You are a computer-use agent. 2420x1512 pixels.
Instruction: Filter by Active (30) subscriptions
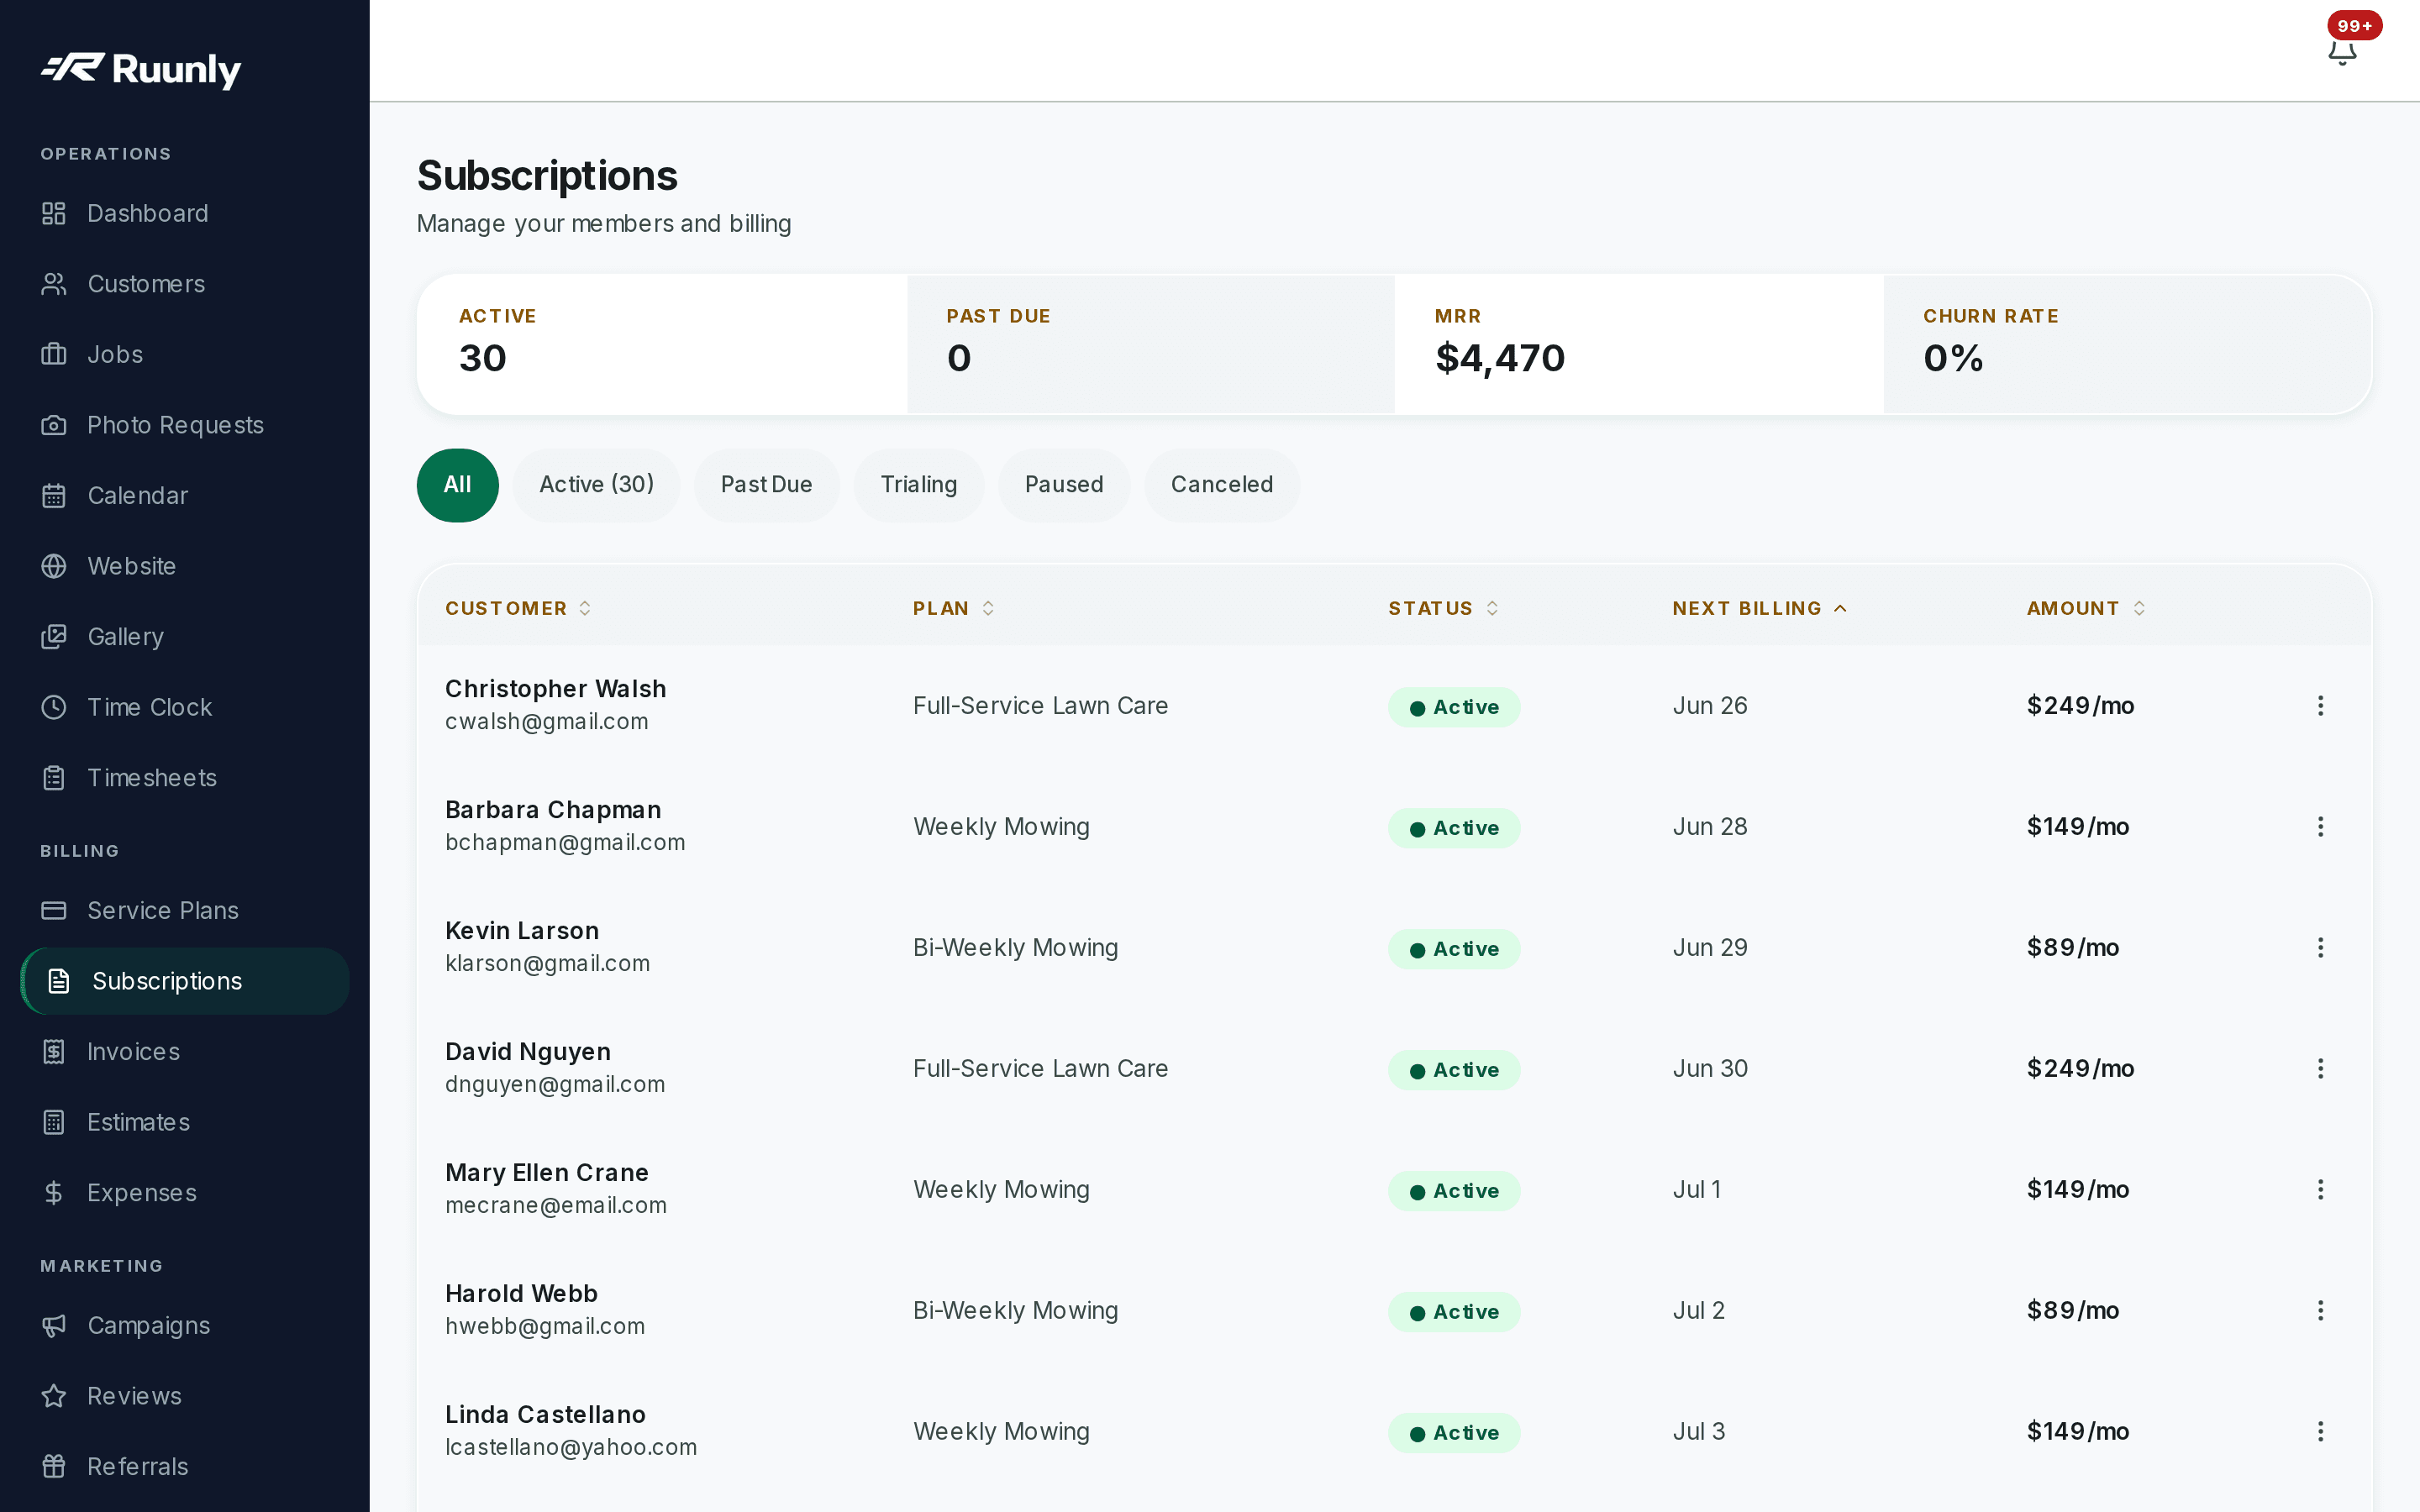tap(596, 485)
